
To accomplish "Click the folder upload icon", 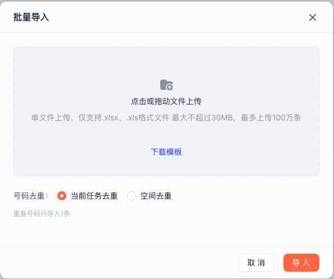I will click(x=166, y=85).
